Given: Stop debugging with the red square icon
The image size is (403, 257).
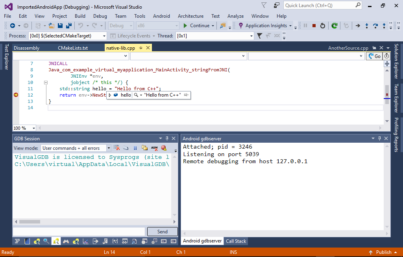Looking at the screenshot, I should coord(314,26).
